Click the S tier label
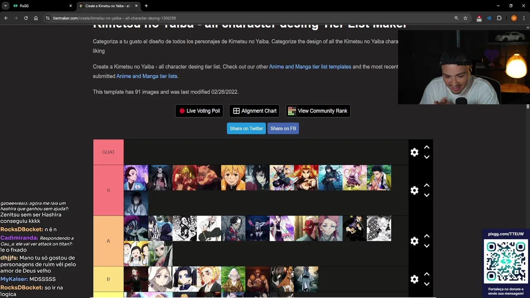Screen dimensions: 530x298 pos(108,190)
